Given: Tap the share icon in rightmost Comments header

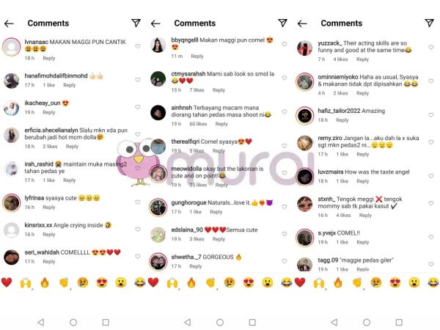Looking at the screenshot, I should (429, 23).
